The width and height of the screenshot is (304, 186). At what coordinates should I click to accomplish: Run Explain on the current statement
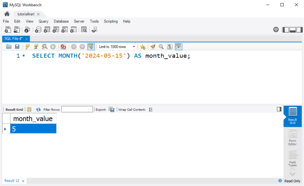pyautogui.click(x=45, y=47)
